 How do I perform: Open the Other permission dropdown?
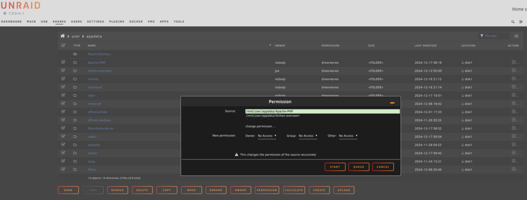(348, 136)
